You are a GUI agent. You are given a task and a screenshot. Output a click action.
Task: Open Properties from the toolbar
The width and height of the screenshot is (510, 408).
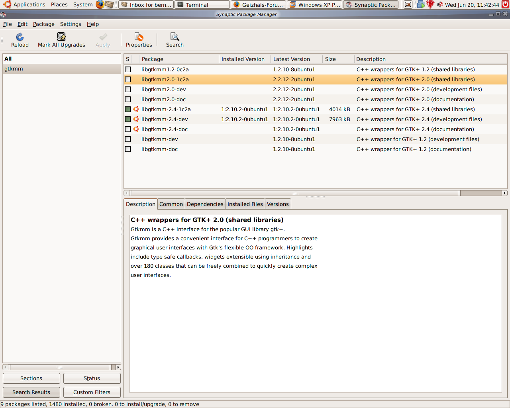139,37
